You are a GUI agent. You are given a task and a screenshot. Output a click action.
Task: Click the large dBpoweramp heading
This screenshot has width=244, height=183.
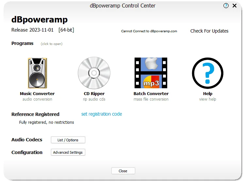[x=40, y=20]
